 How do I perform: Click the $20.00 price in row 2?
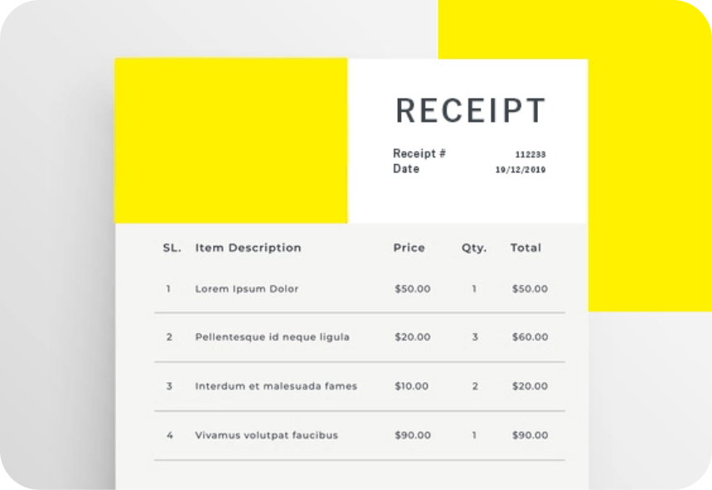[412, 337]
